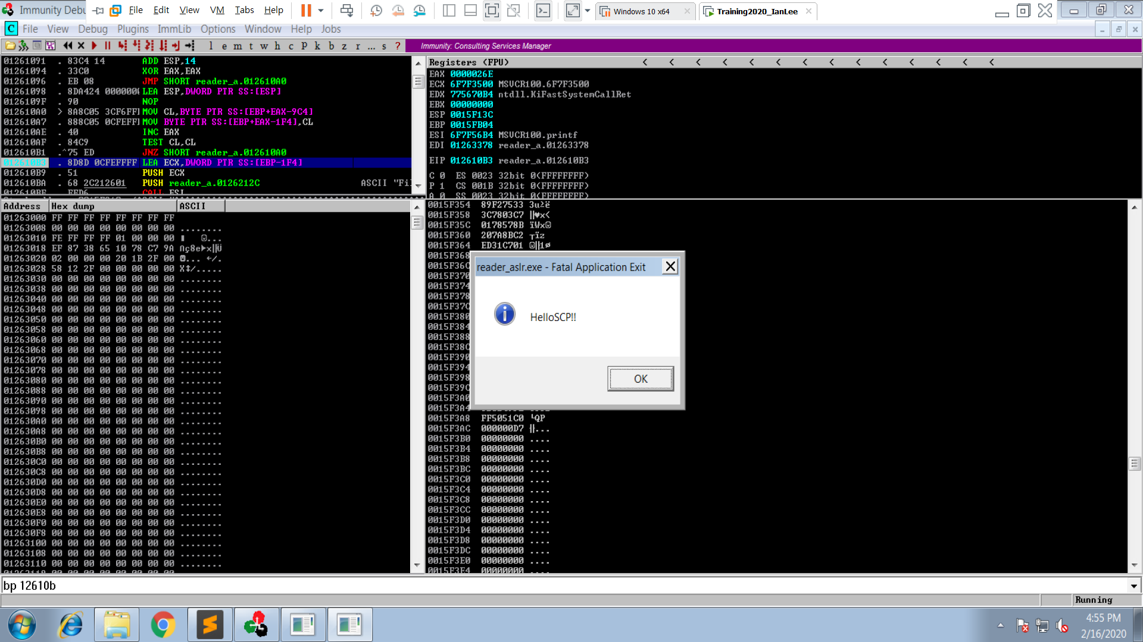
Task: Click the red question mark help icon
Action: point(398,46)
